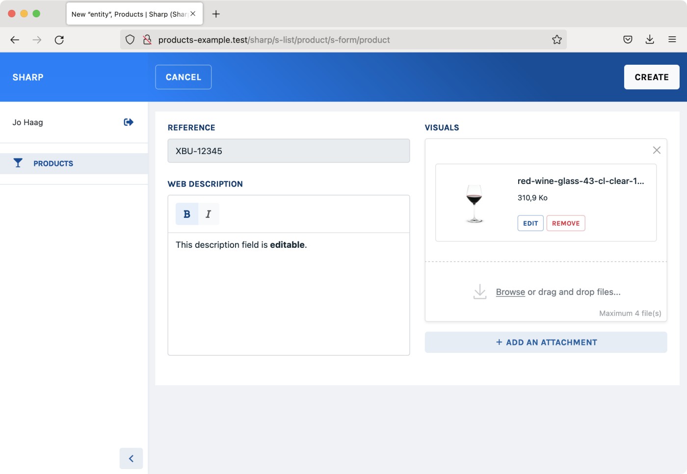Click the Save to Pocket icon
The width and height of the screenshot is (687, 474).
[x=628, y=40]
